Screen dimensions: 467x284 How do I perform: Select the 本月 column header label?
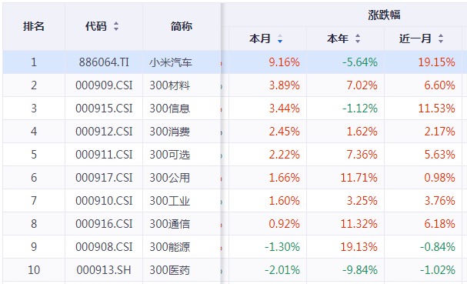tap(260, 38)
